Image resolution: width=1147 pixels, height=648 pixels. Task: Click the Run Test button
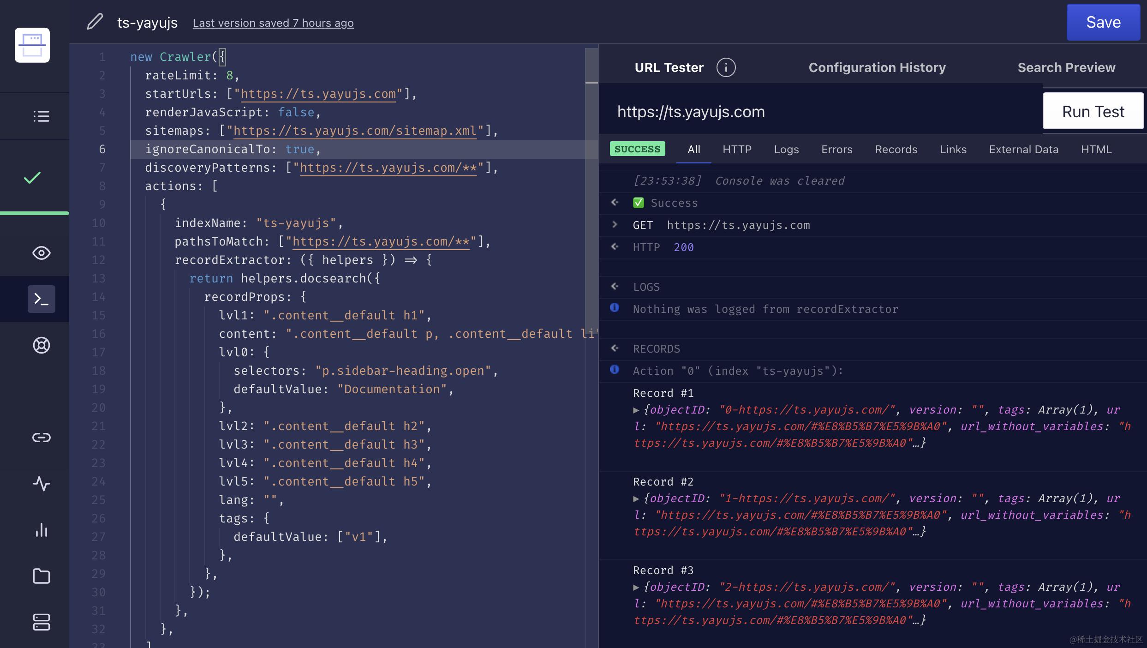click(x=1093, y=111)
